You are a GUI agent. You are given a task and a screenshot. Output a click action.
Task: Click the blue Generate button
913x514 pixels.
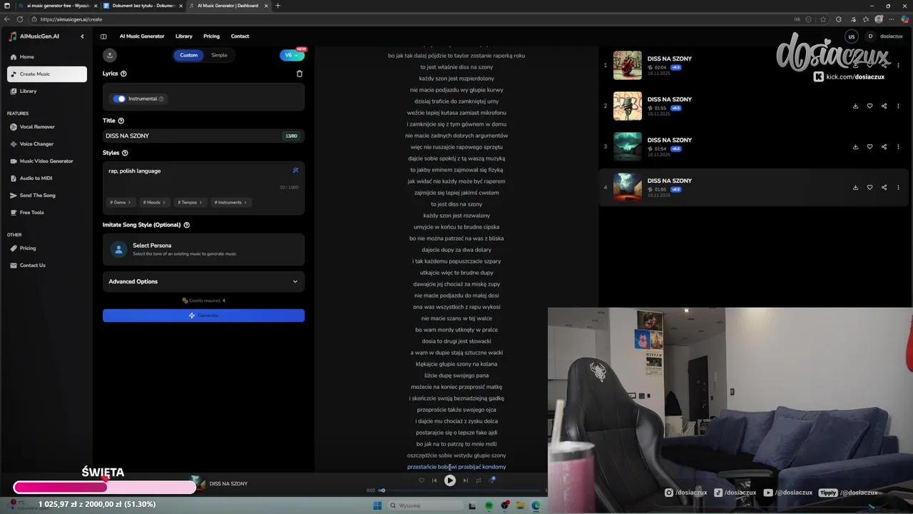click(x=203, y=316)
